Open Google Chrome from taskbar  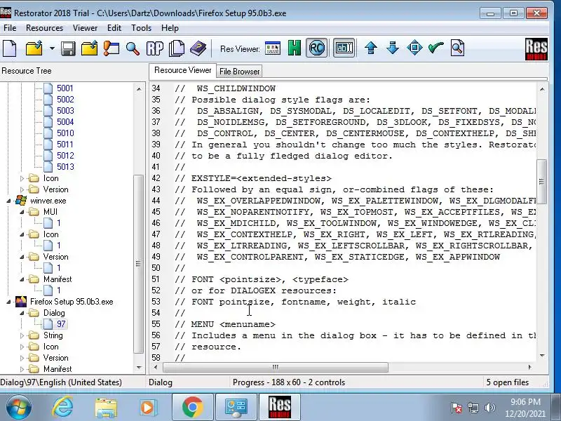pyautogui.click(x=192, y=407)
